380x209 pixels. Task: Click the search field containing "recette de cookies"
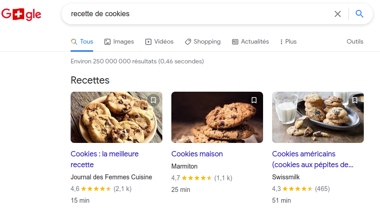coord(198,14)
